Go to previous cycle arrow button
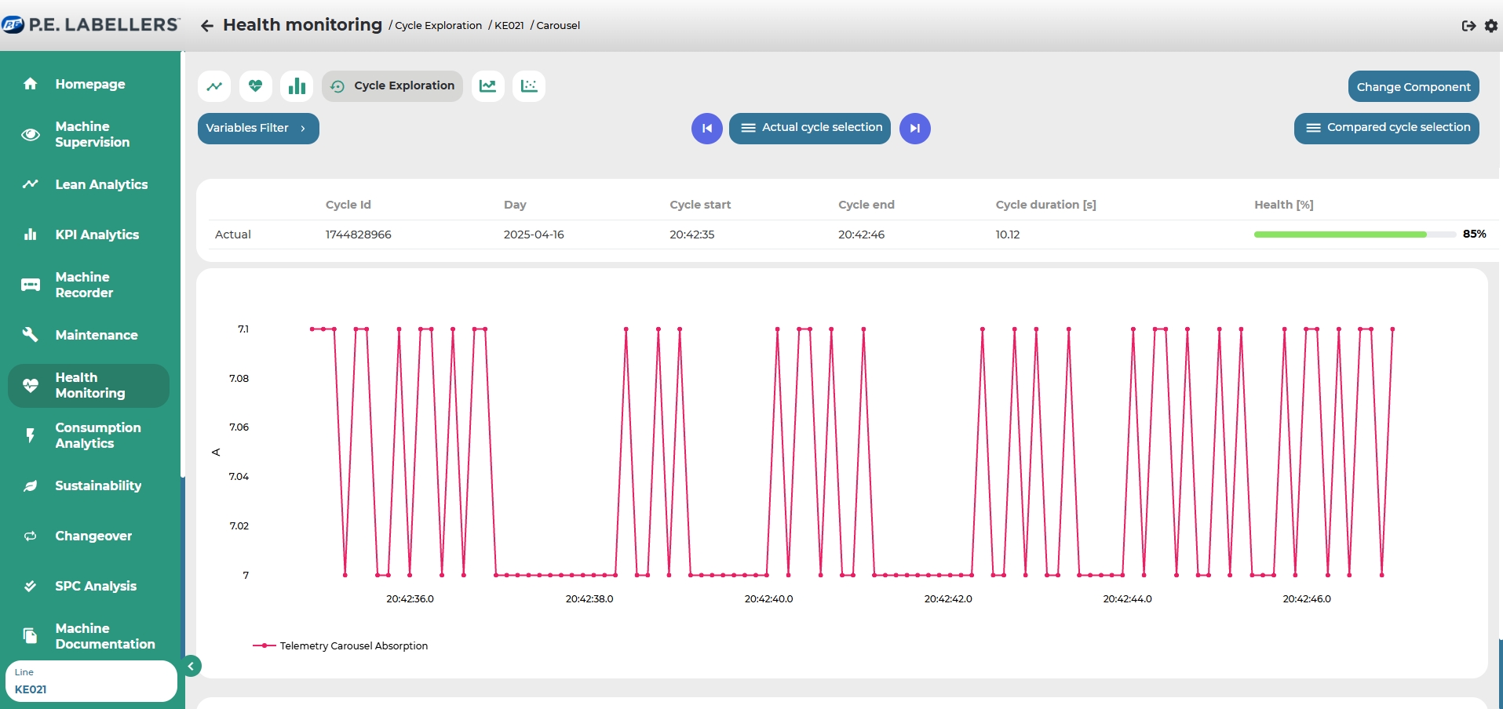This screenshot has width=1503, height=709. tap(706, 129)
